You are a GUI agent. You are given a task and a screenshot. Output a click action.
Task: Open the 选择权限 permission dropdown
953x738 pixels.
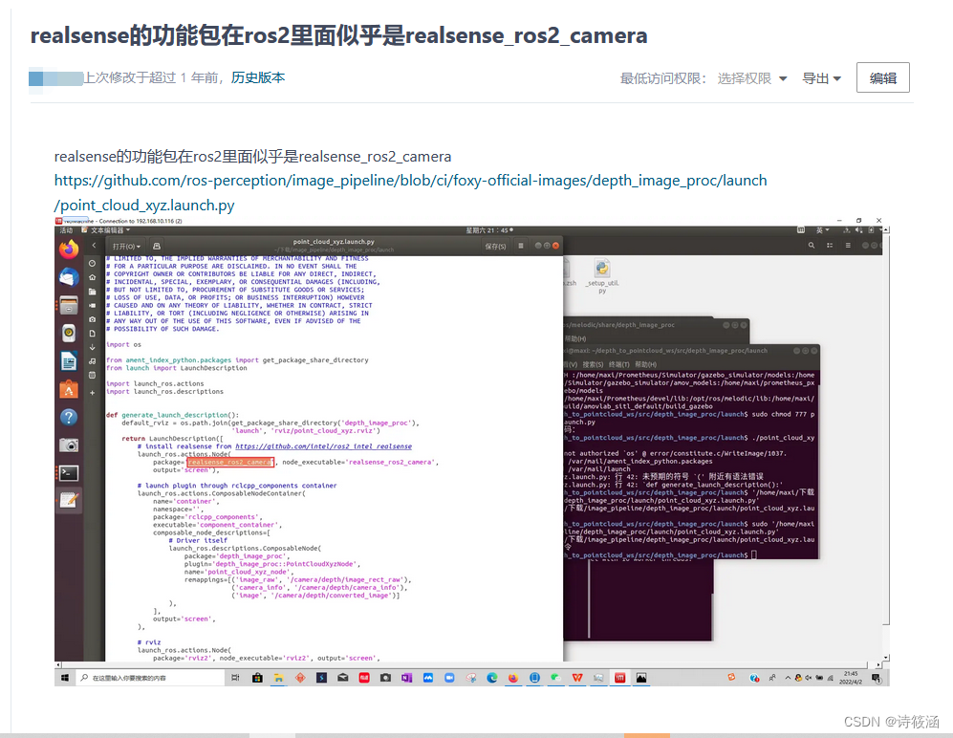[x=752, y=78]
